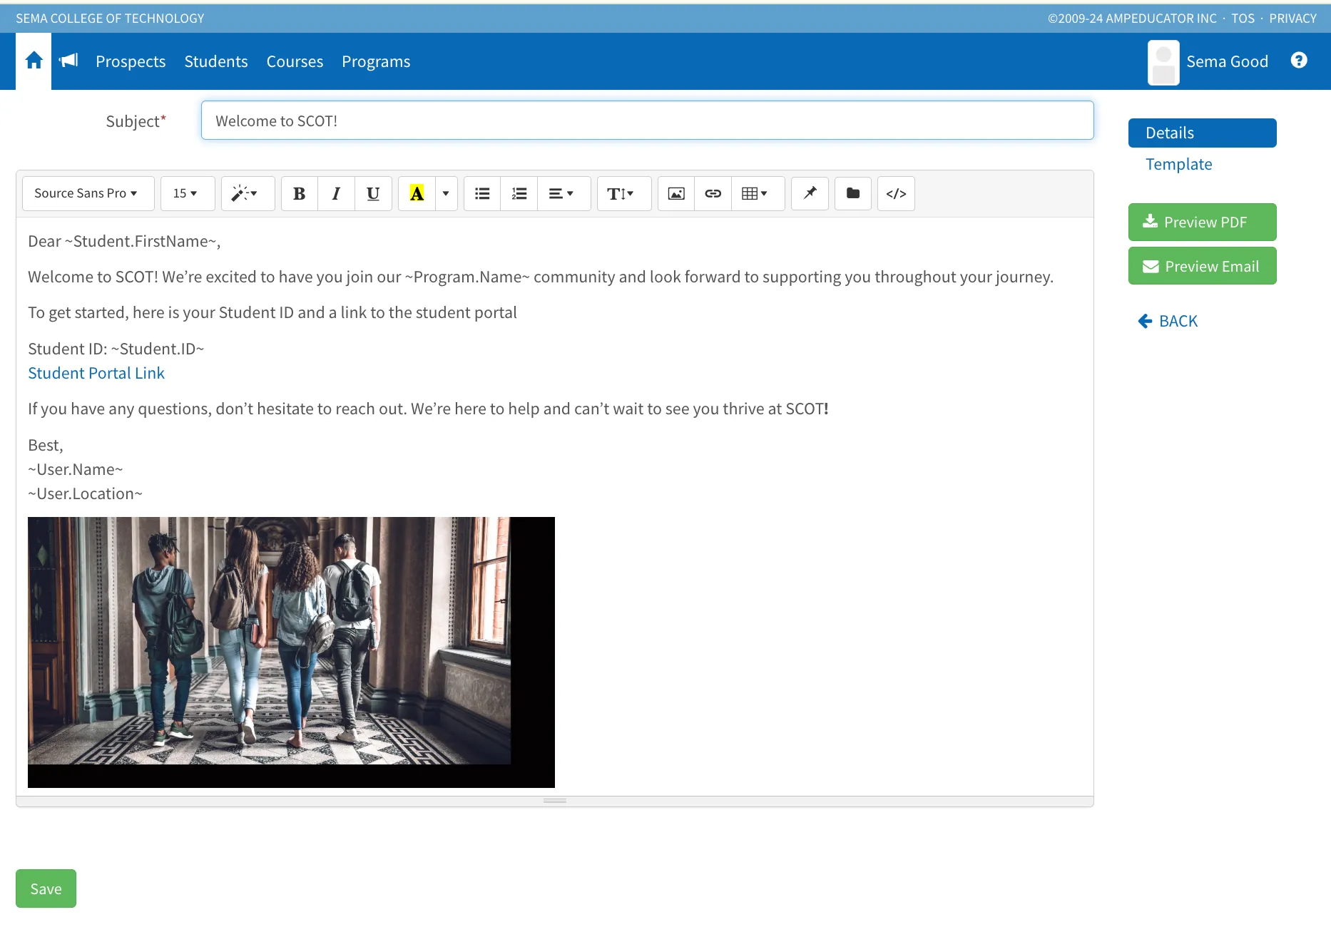Toggle bold formatting
This screenshot has height=927, width=1331.
[300, 193]
